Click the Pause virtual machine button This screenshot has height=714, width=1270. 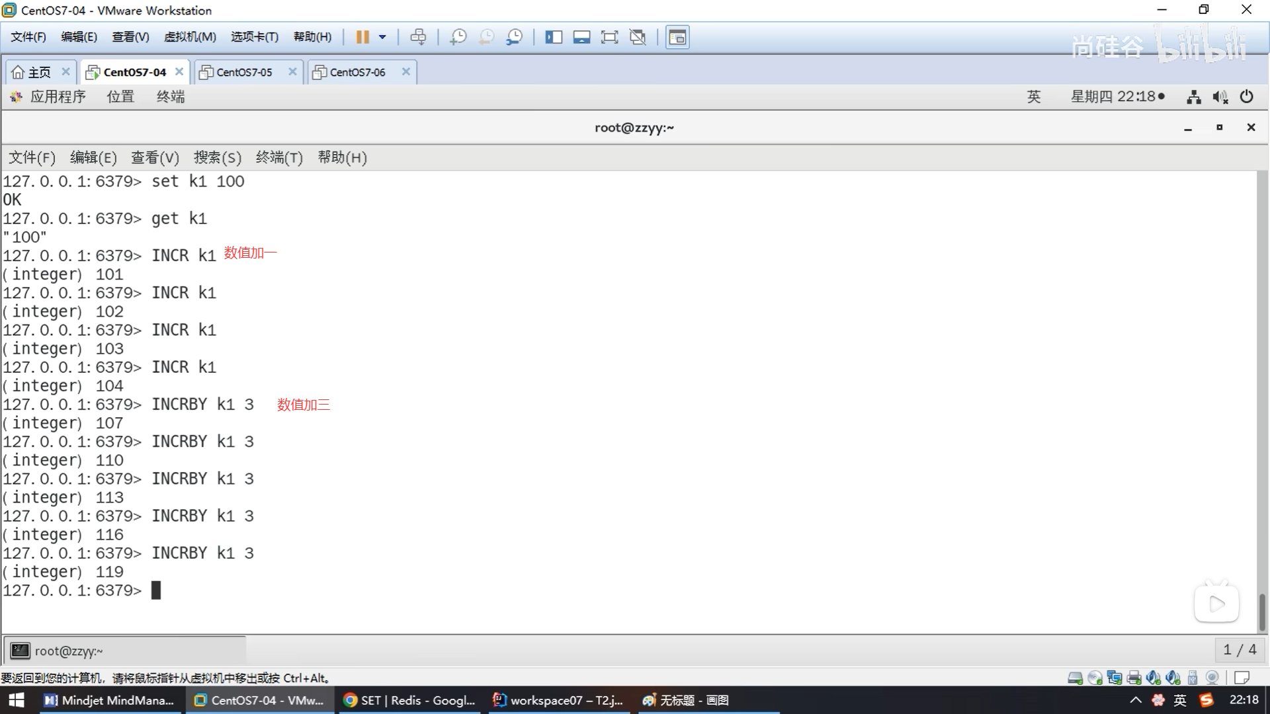362,37
